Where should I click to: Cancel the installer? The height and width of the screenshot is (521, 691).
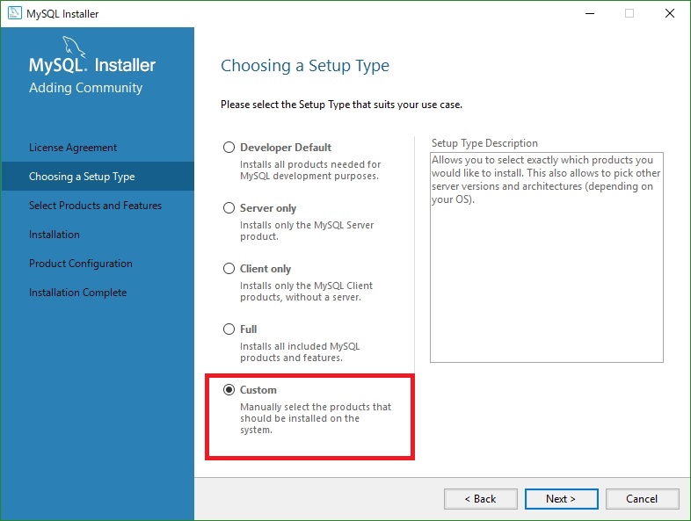642,498
